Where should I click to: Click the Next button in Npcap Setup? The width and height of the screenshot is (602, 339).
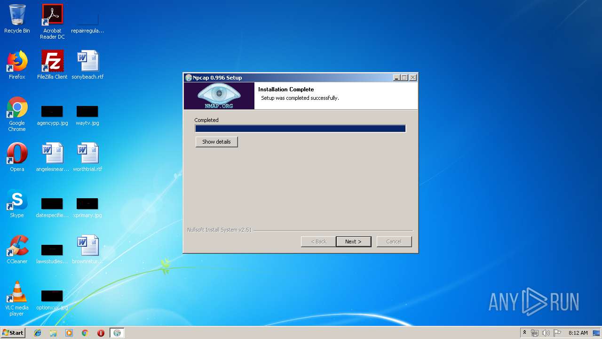click(x=353, y=242)
